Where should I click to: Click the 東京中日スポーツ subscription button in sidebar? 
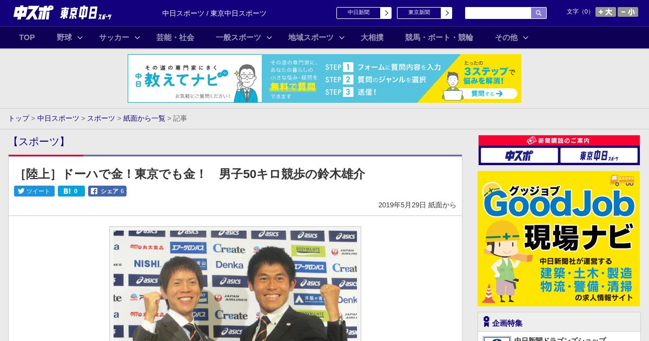[599, 156]
